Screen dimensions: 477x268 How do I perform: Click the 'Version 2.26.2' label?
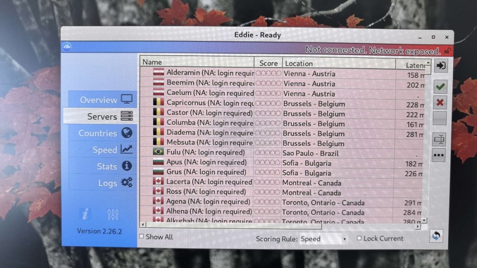pyautogui.click(x=100, y=231)
